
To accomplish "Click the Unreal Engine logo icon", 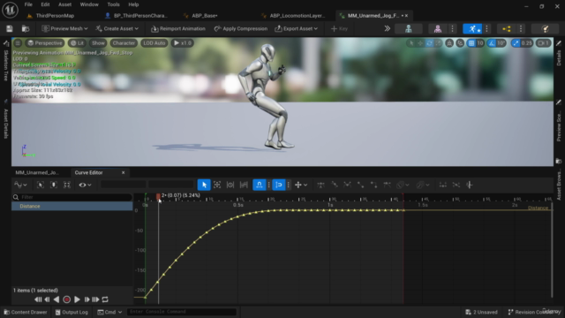I will [10, 10].
